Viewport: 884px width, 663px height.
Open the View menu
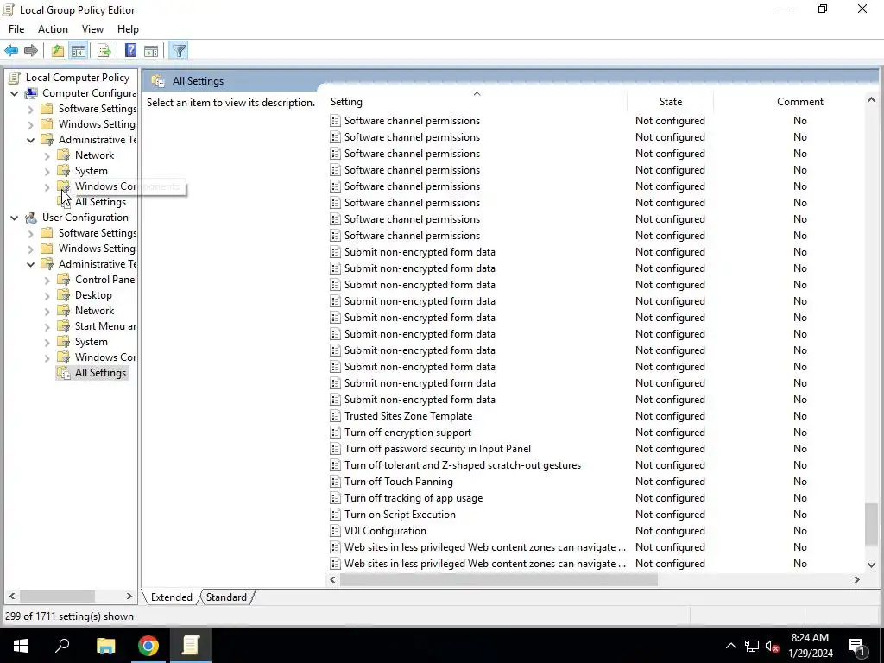tap(92, 29)
